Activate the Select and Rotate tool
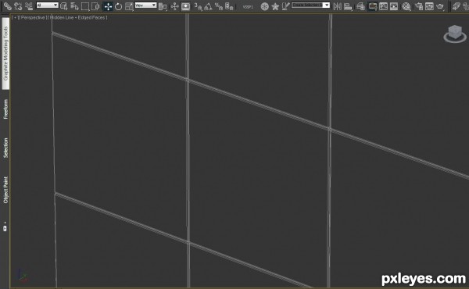 [x=119, y=6]
